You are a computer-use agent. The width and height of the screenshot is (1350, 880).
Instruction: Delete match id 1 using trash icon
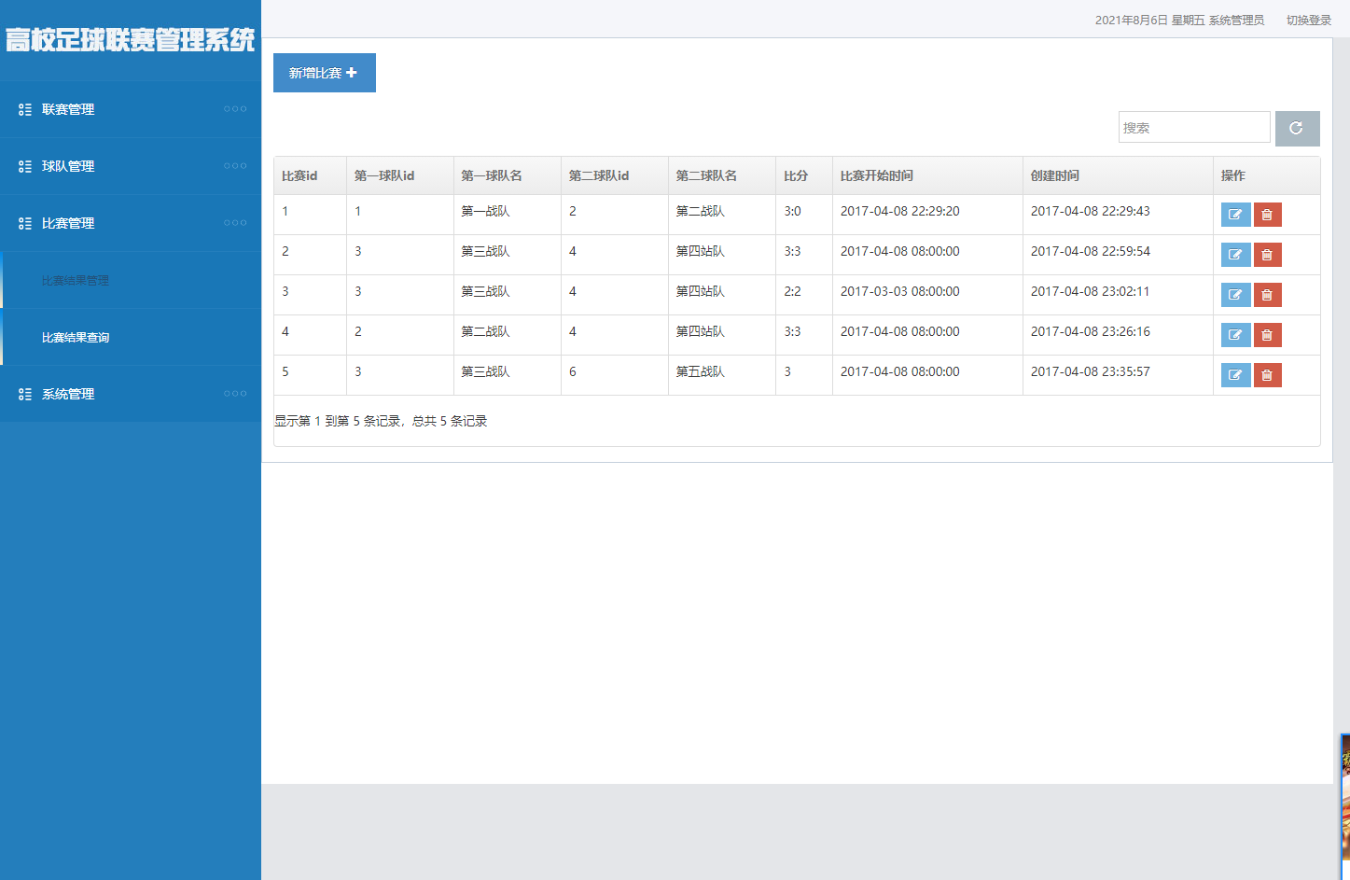[1267, 215]
